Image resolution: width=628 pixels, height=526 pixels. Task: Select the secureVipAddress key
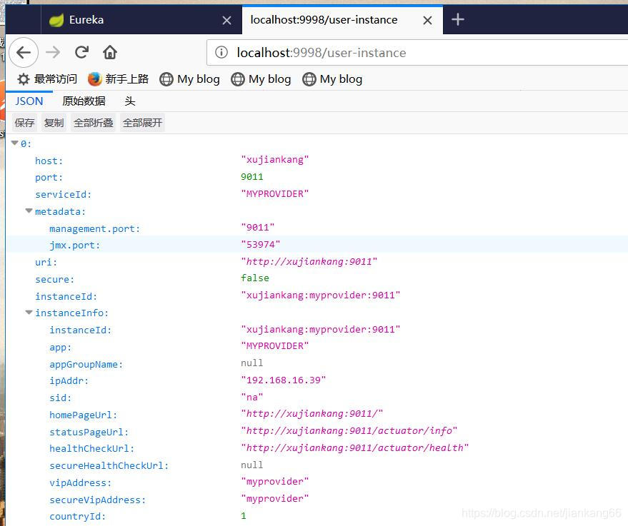coord(97,500)
